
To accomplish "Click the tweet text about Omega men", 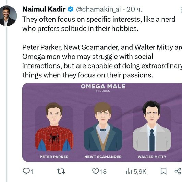I will pyautogui.click(x=102, y=61).
